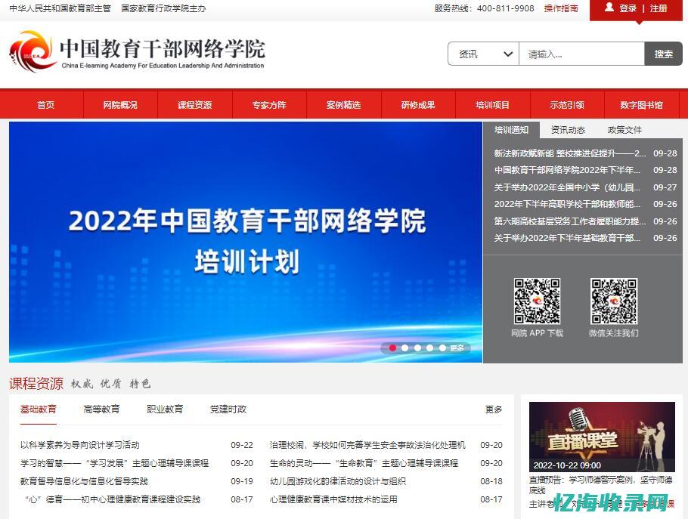Click the 网院 APP 下载 QR code

tap(537, 301)
